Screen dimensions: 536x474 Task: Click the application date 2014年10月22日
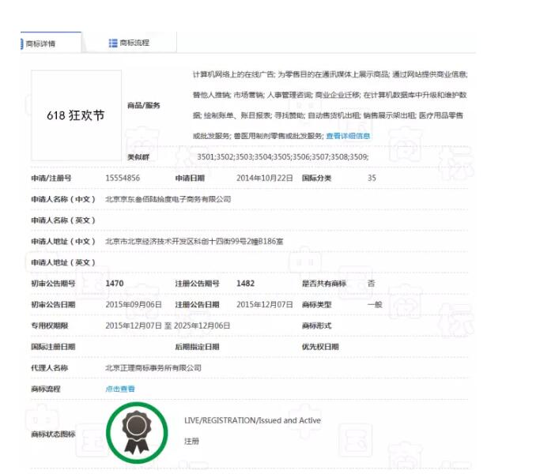pyautogui.click(x=264, y=179)
